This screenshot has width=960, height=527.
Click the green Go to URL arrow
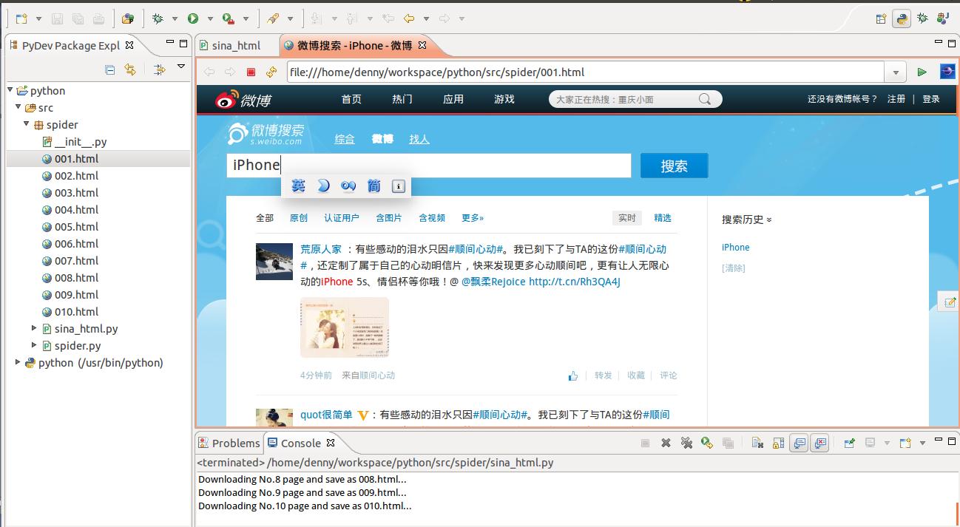point(922,72)
